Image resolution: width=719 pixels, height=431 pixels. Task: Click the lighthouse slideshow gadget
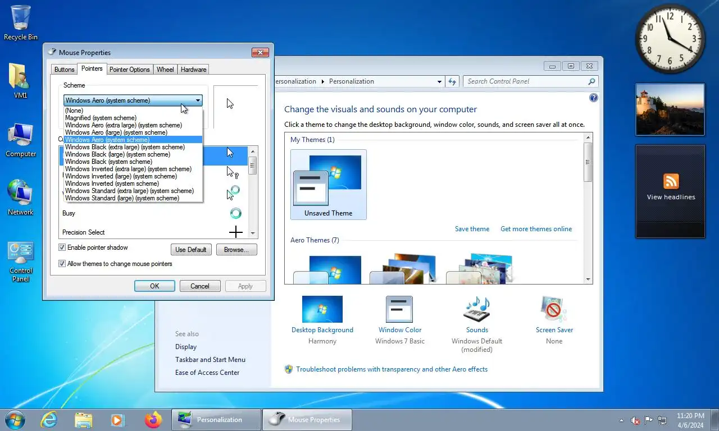[670, 109]
